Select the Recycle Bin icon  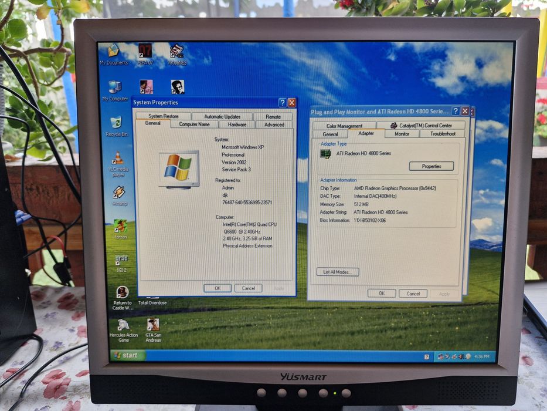coord(116,126)
